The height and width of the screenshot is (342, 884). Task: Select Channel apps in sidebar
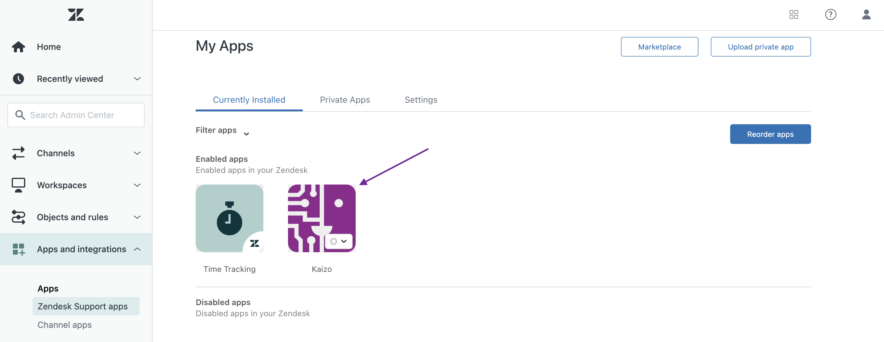pyautogui.click(x=65, y=325)
